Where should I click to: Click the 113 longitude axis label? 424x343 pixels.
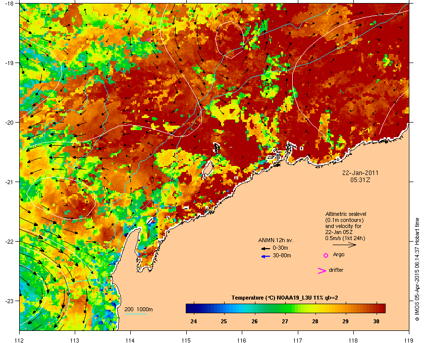tap(75, 340)
